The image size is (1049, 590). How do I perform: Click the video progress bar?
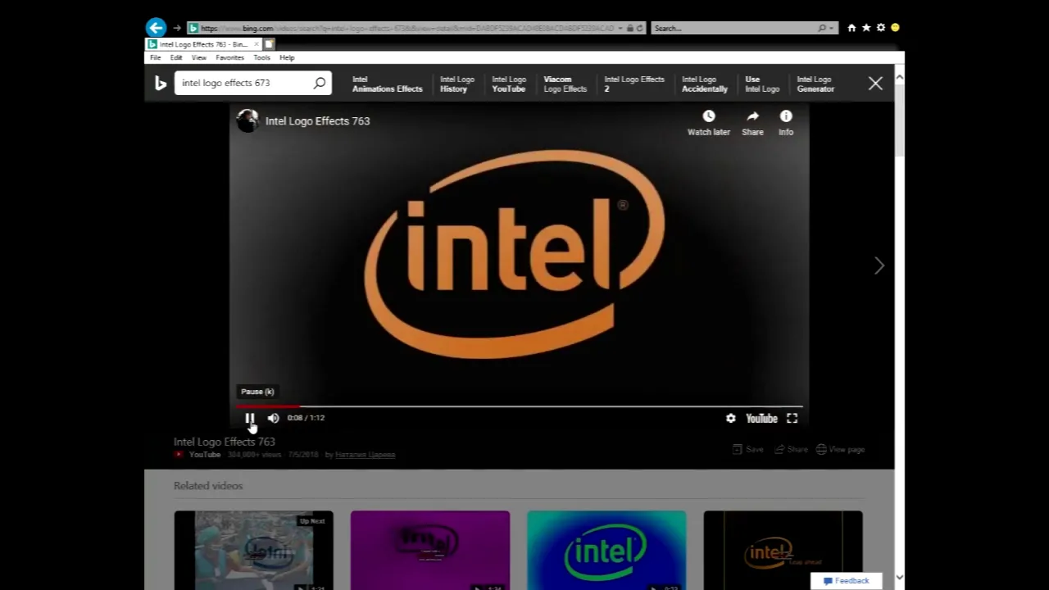click(x=519, y=406)
